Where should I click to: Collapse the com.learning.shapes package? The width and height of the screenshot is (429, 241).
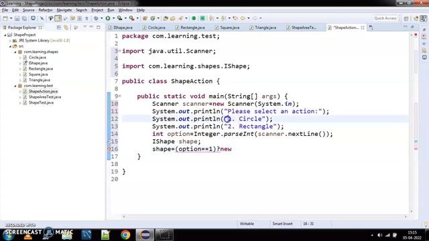point(15,52)
